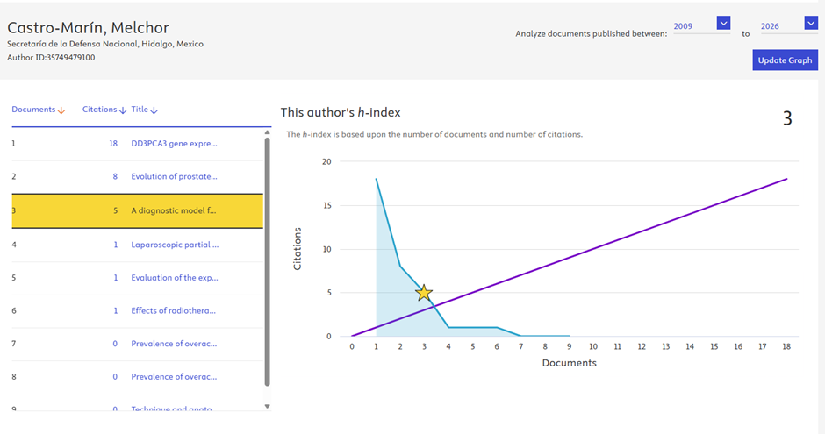The image size is (825, 434).
Task: Click the start year 2009 field
Action: click(x=692, y=26)
